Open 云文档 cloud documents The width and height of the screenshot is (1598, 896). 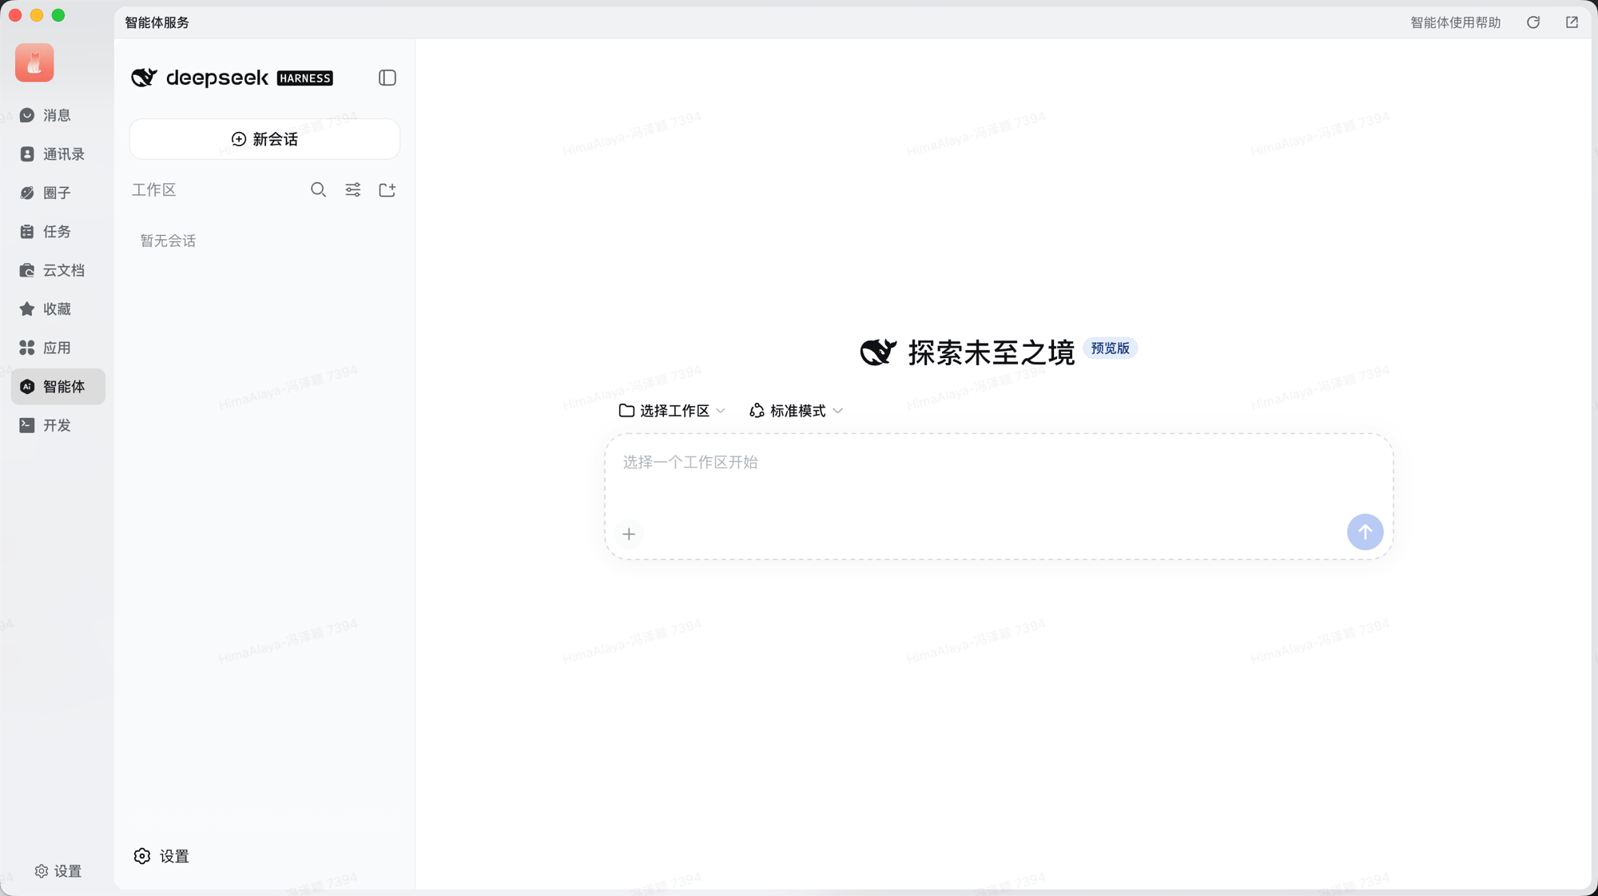tap(58, 270)
